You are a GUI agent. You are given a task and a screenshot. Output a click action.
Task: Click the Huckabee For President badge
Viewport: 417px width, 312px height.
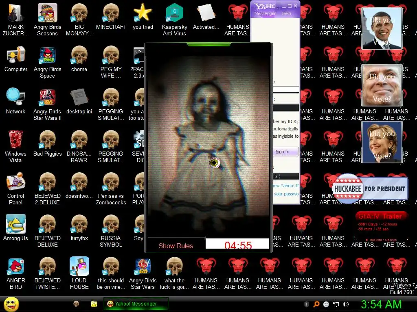pyautogui.click(x=370, y=188)
